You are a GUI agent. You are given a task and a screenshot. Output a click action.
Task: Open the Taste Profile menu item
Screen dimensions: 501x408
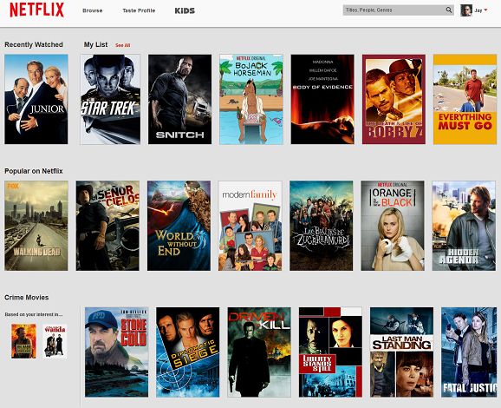point(139,10)
